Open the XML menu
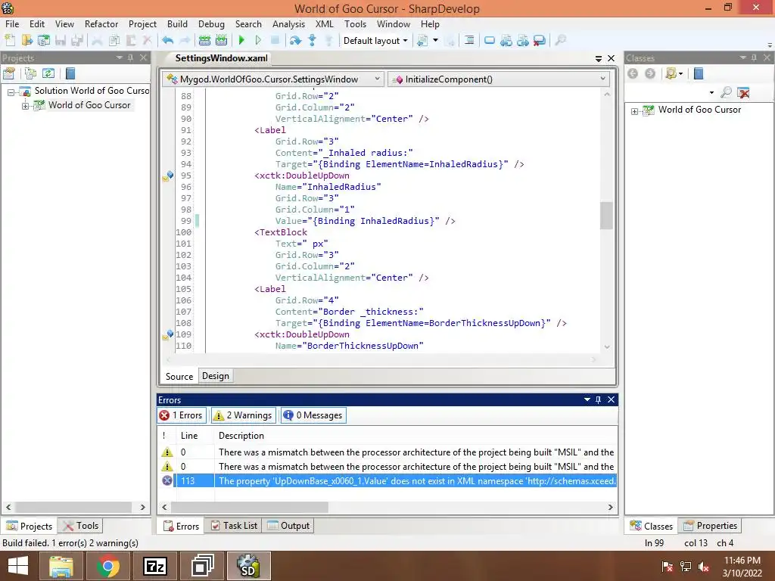775x581 pixels. point(325,23)
